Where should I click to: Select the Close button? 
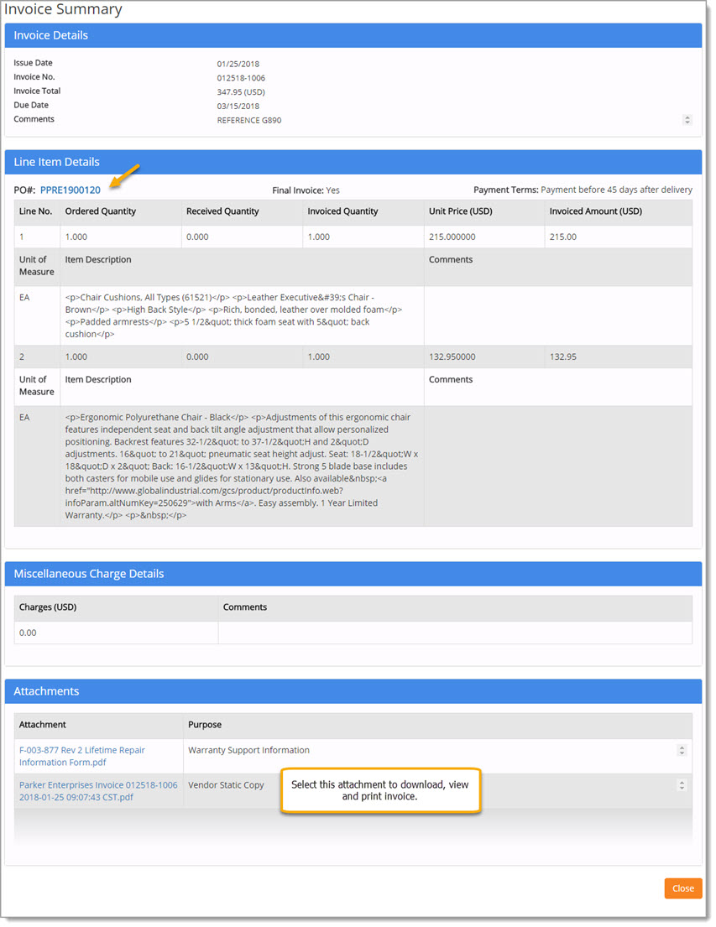click(x=682, y=888)
